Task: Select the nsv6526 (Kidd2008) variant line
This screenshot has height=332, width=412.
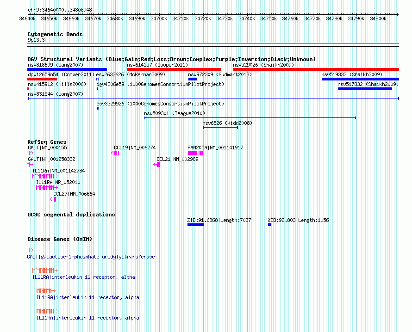Action: tap(220, 128)
